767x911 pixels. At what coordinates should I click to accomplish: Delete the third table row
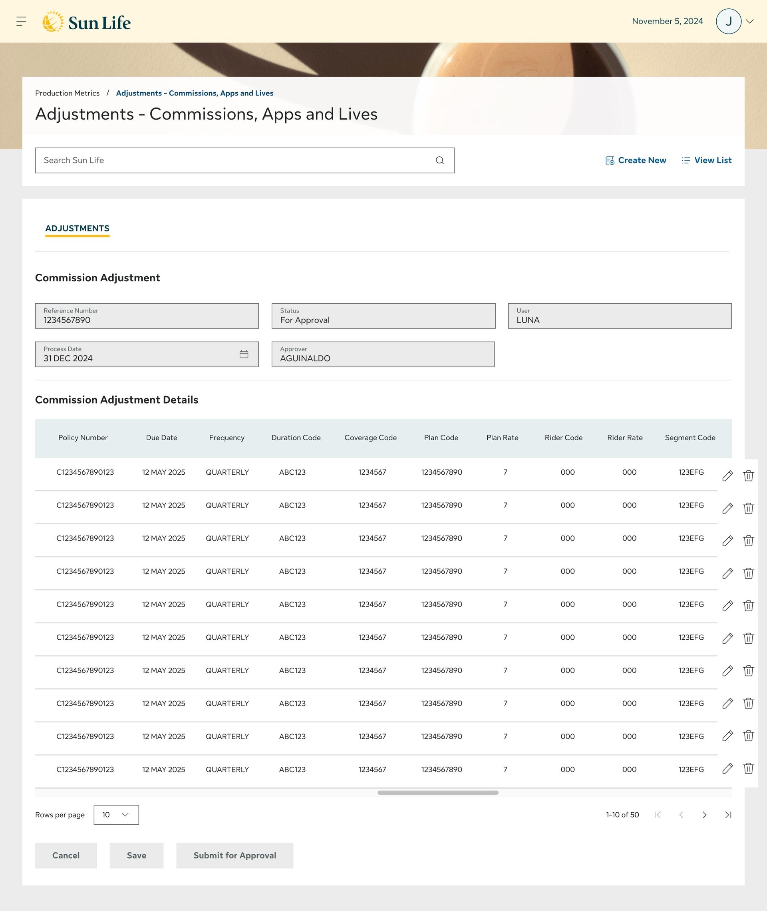click(x=748, y=541)
